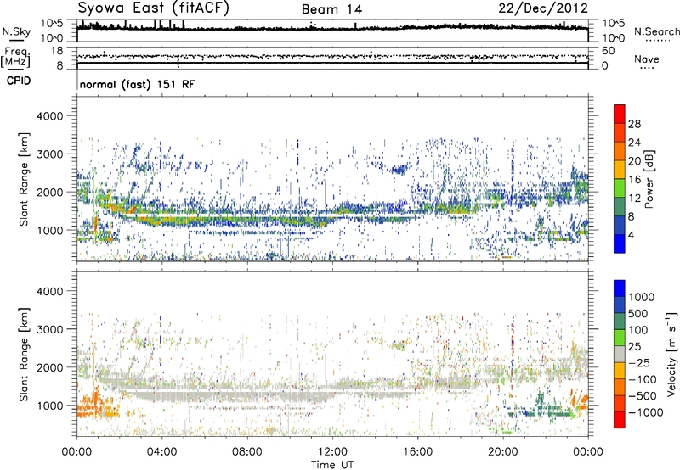Click the '08:00' time axis label
The height and width of the screenshot is (470, 680).
(x=247, y=452)
